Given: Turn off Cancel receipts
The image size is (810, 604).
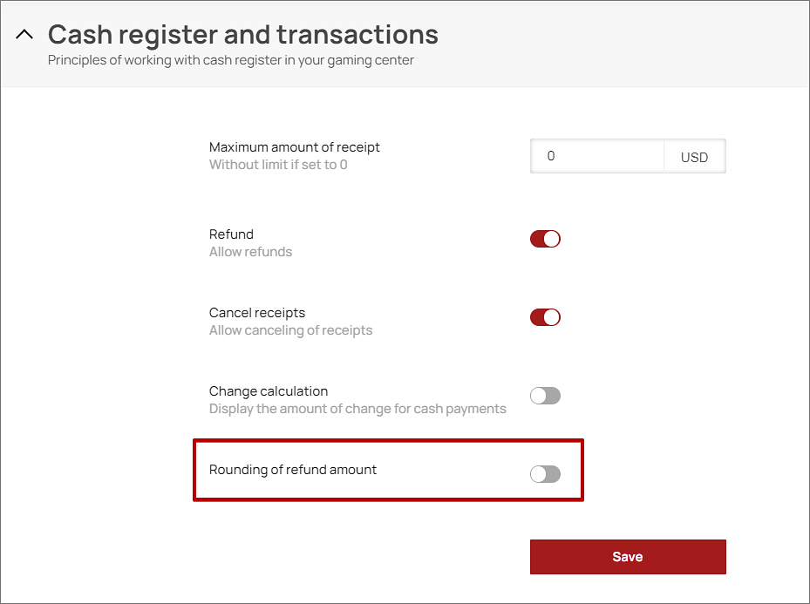Looking at the screenshot, I should (545, 316).
